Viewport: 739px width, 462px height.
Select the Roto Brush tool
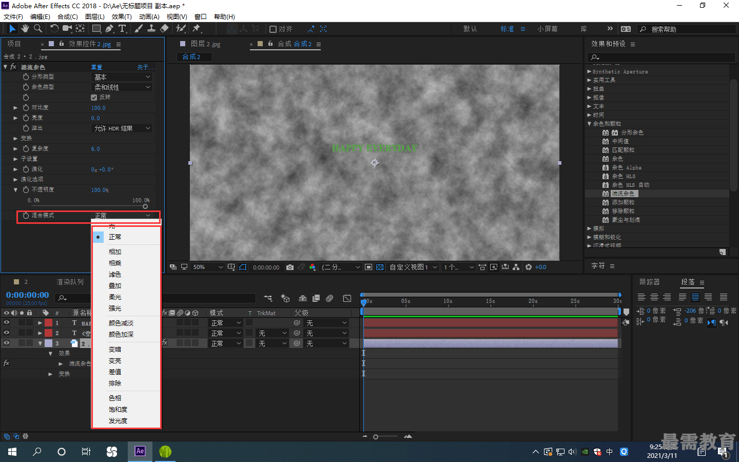181,29
